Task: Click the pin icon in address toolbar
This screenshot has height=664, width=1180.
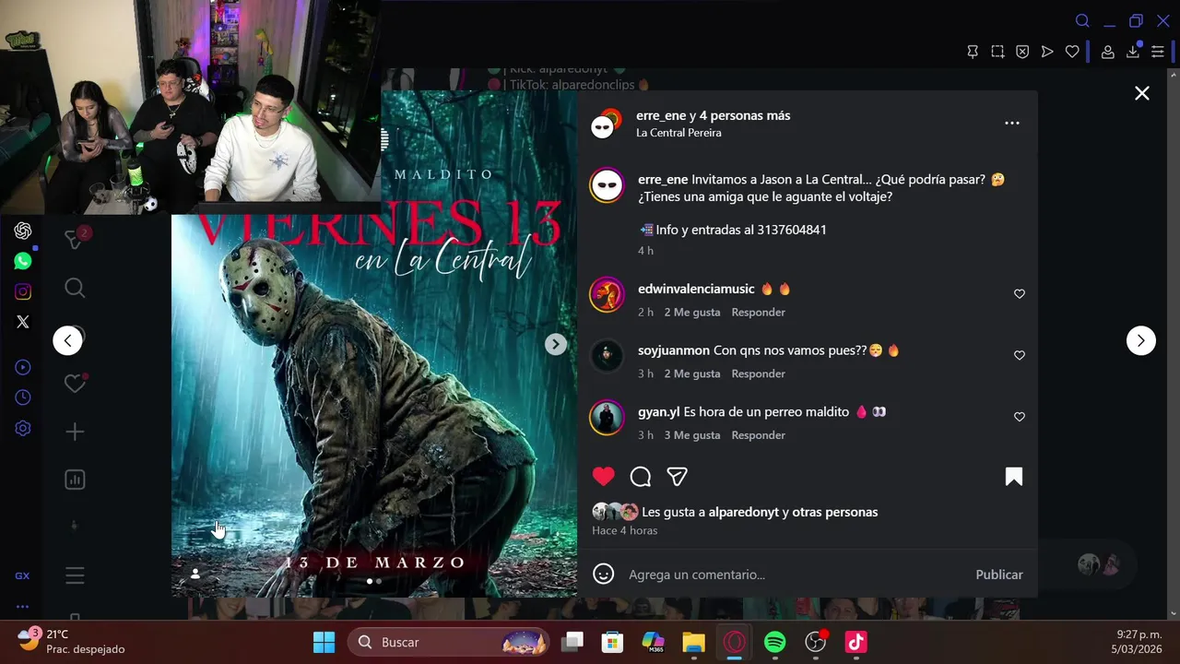Action: 973,52
